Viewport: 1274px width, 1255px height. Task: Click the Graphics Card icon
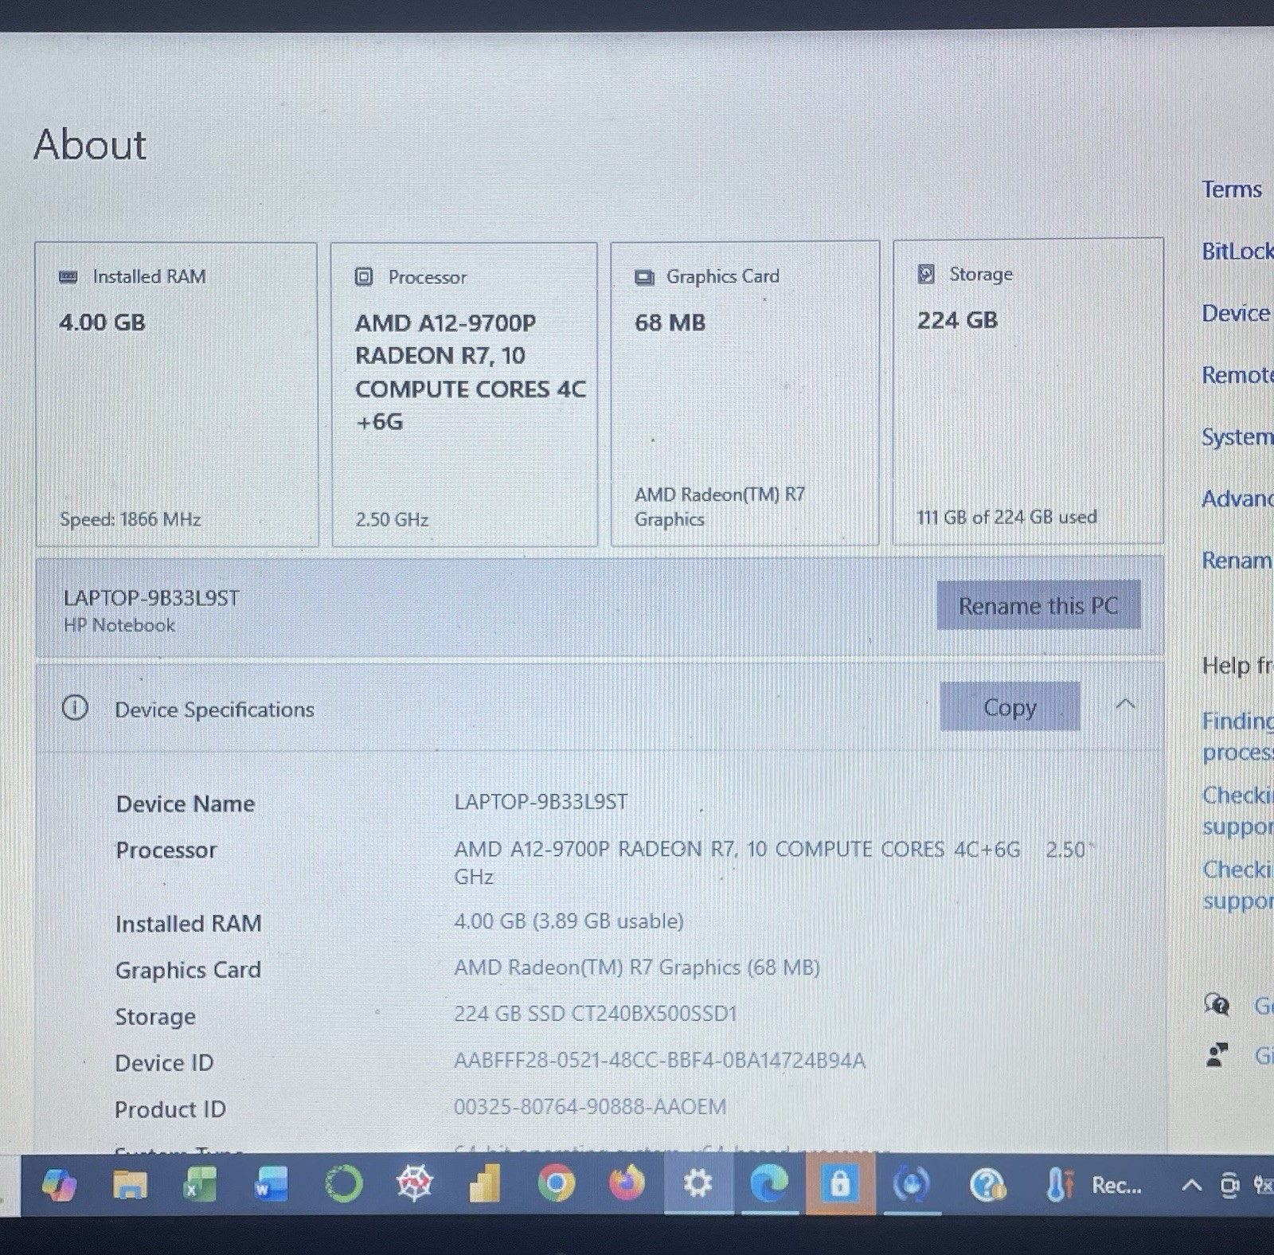pyautogui.click(x=644, y=277)
